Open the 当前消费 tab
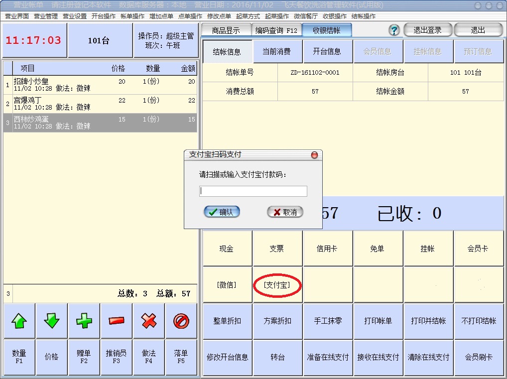507x379 pixels. [x=276, y=51]
